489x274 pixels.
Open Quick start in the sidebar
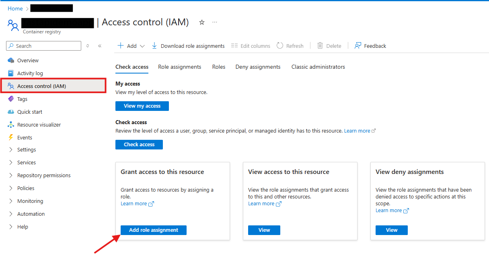pos(29,112)
